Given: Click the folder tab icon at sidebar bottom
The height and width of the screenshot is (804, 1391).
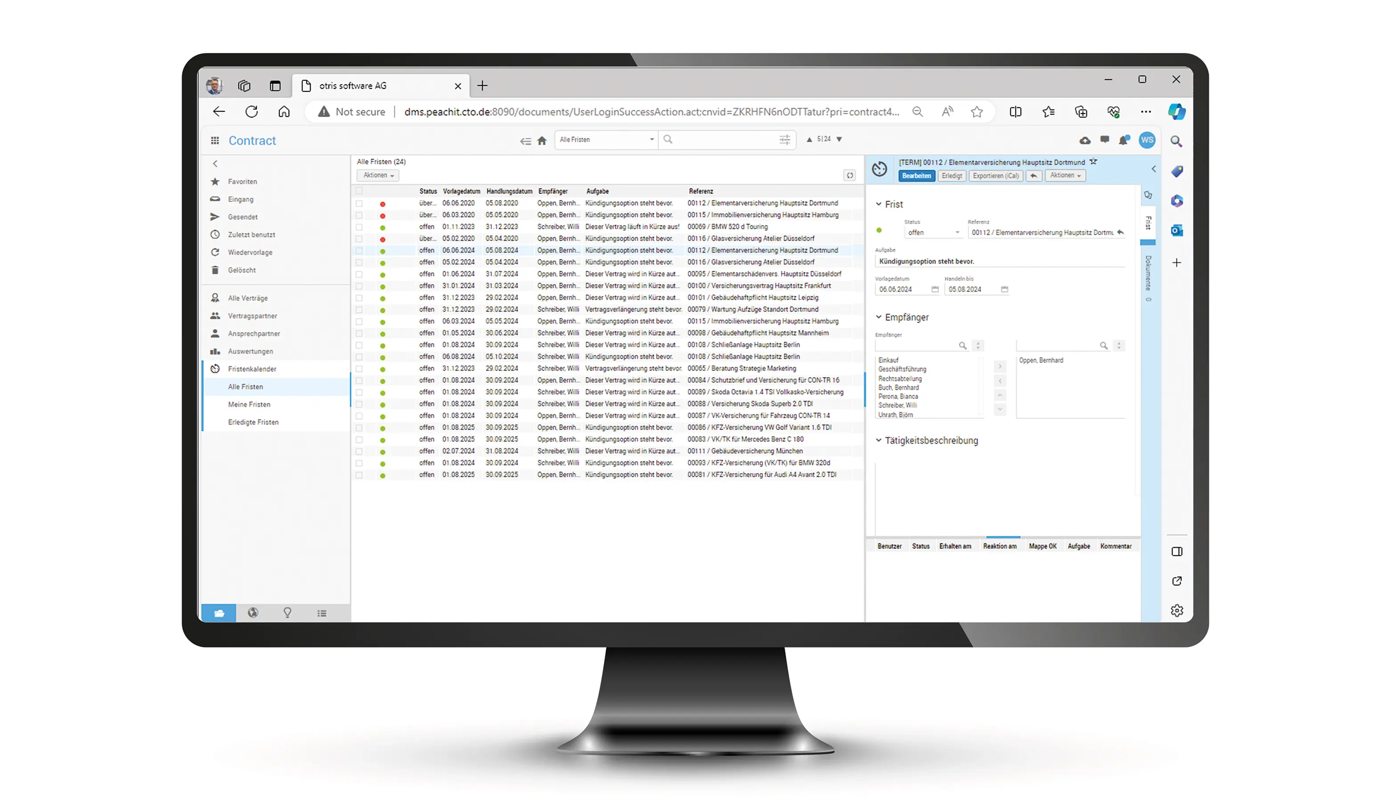Looking at the screenshot, I should click(x=219, y=613).
